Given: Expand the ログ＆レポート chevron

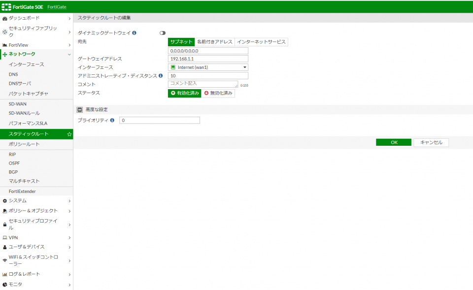Looking at the screenshot, I should click(69, 275).
